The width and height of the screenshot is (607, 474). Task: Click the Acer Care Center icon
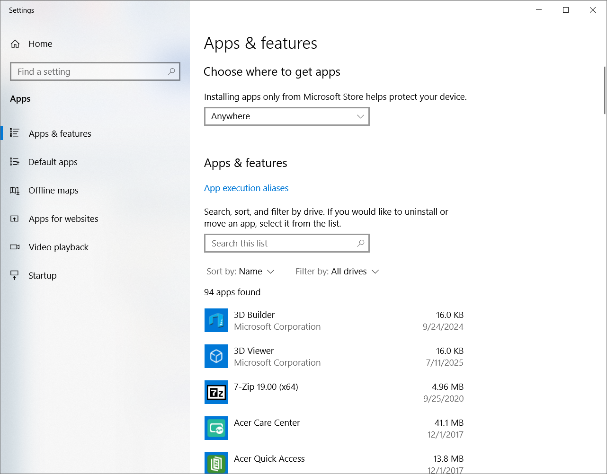click(216, 428)
